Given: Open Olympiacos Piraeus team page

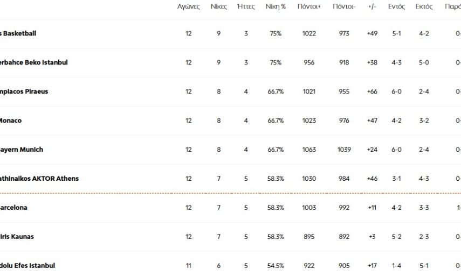Looking at the screenshot, I should tap(24, 91).
